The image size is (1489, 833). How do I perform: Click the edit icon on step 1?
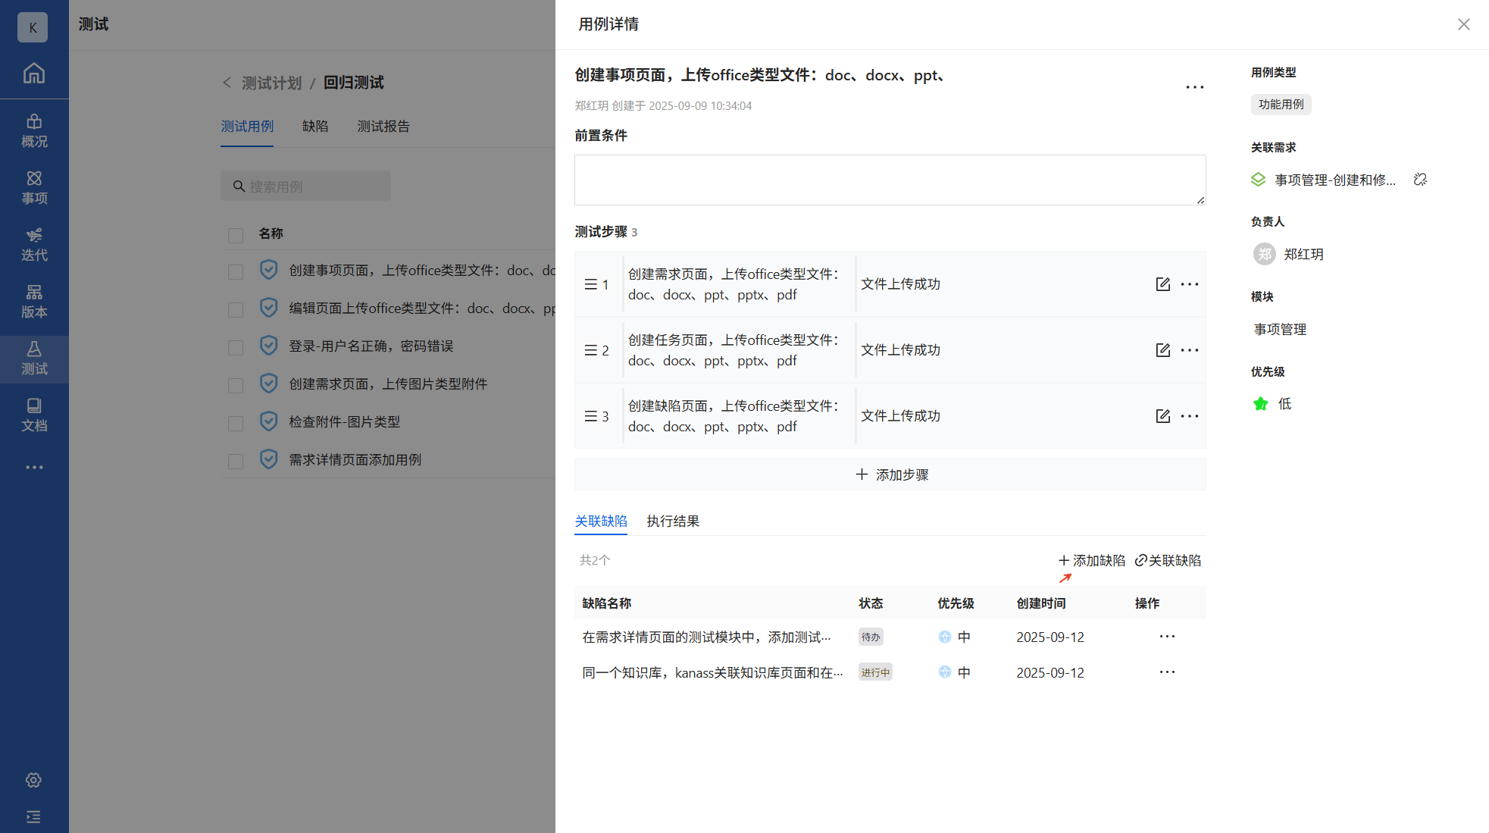(x=1162, y=284)
